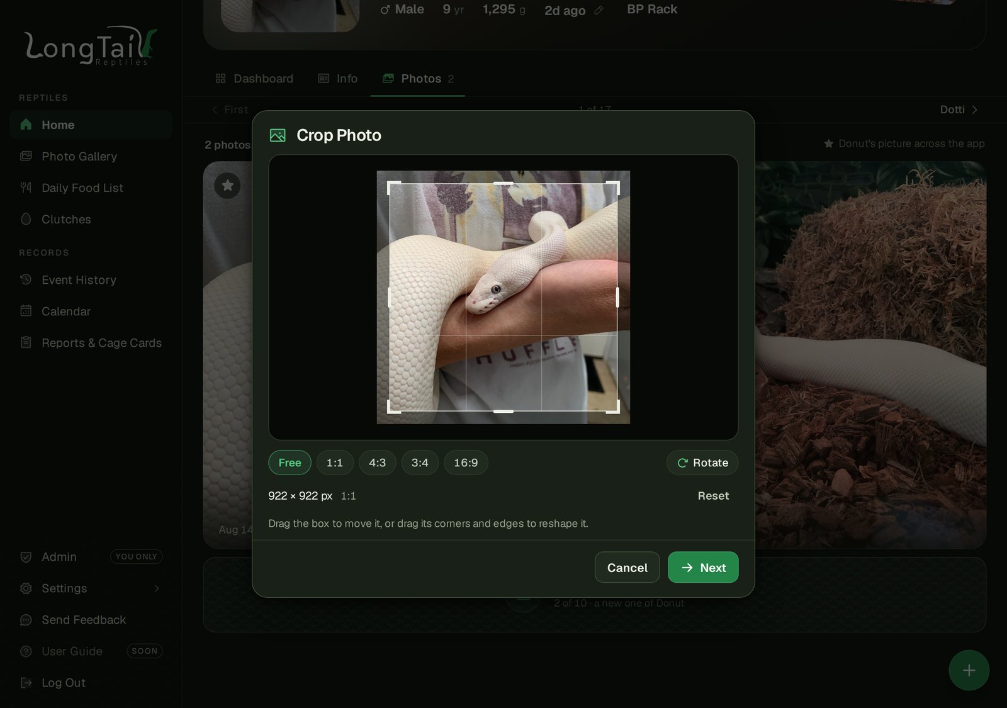Select the Photos tab
The width and height of the screenshot is (1007, 708).
click(418, 79)
